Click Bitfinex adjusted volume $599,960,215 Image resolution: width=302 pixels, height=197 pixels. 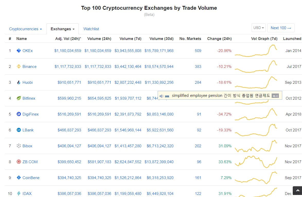tap(69, 98)
